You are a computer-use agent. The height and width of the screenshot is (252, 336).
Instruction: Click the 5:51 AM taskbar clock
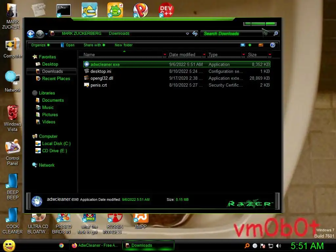[x=307, y=246]
